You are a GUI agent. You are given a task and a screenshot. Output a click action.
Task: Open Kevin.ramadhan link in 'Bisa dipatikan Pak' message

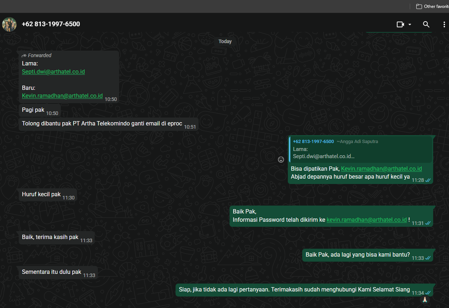(381, 169)
